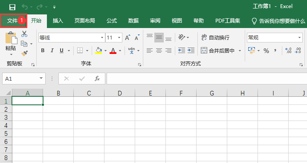The width and height of the screenshot is (307, 163).
Task: Expand the font color palette arrow
Action: [x=120, y=51]
